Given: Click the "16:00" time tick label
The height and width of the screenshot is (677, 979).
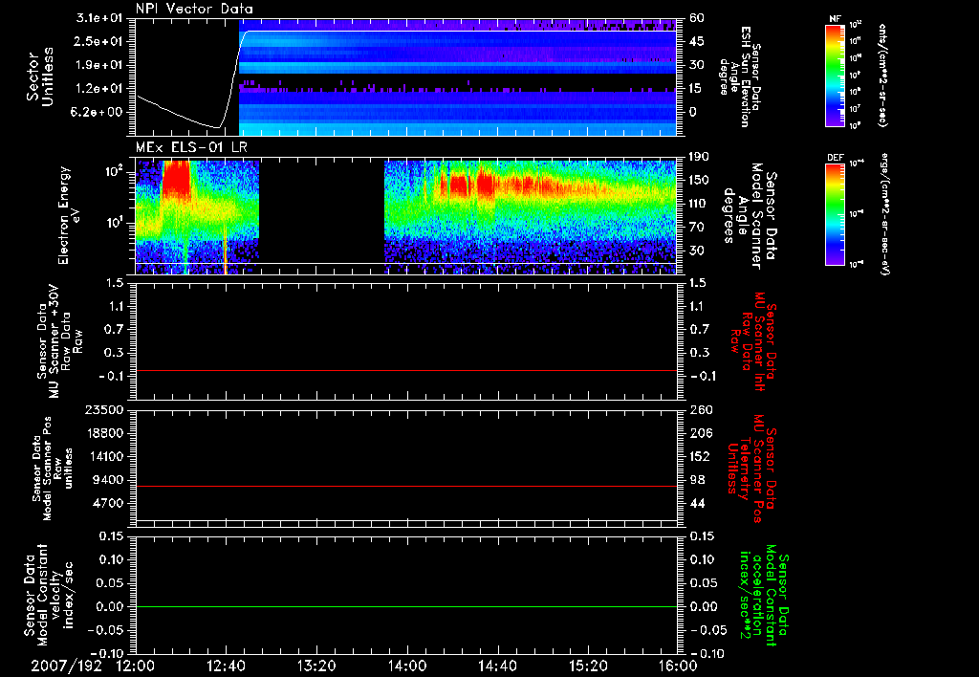Looking at the screenshot, I should click(x=678, y=666).
